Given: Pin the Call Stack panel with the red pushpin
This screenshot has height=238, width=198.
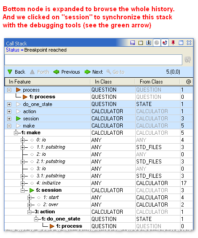Looking at the screenshot, I should click(173, 43).
